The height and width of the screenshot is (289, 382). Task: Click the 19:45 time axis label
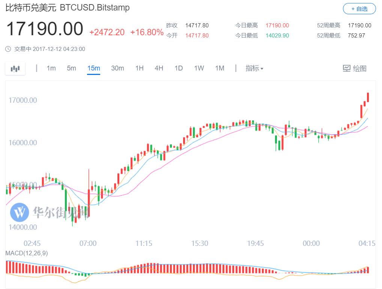click(255, 243)
